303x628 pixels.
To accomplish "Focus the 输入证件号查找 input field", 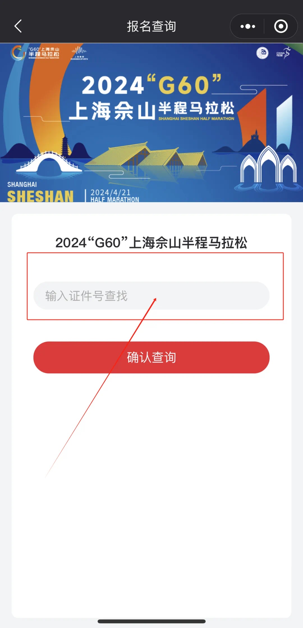I will coord(151,296).
